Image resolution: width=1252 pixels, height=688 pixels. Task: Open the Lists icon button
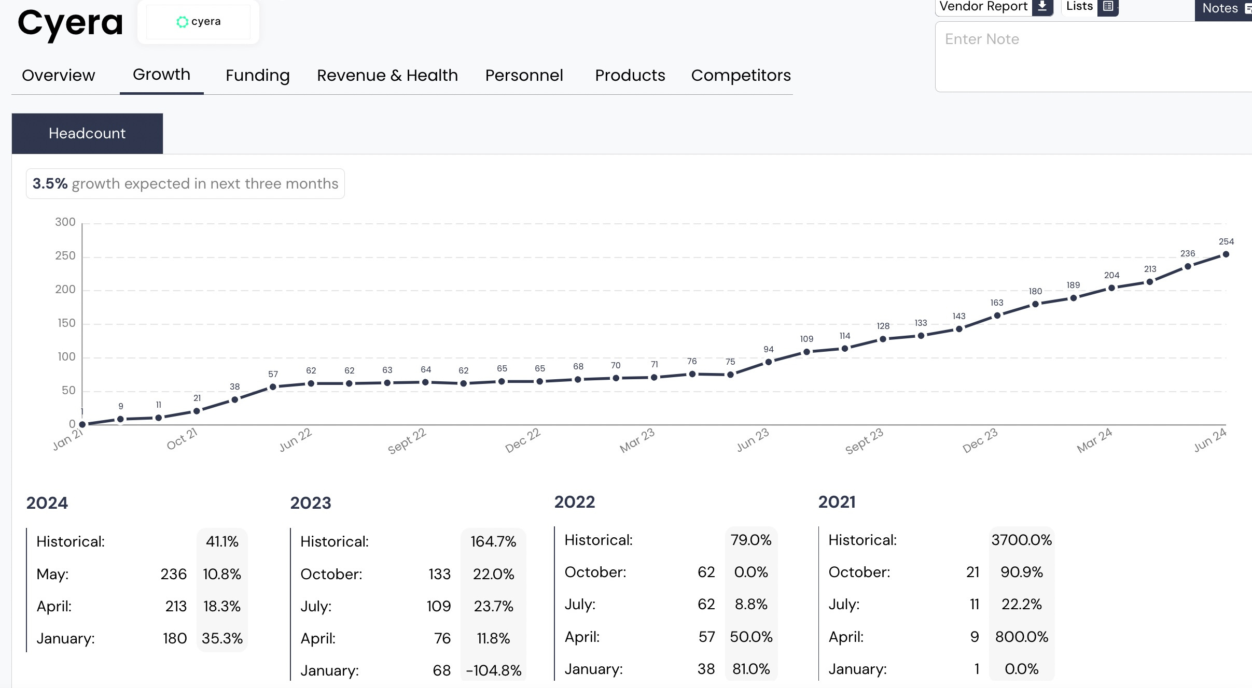[x=1108, y=7]
